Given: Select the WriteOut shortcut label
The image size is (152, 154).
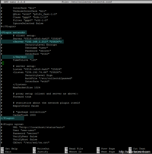Looking at the screenshot, I should click(43, 149).
